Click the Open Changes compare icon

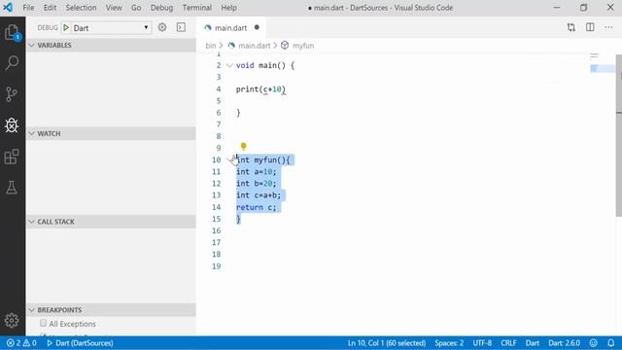pyautogui.click(x=571, y=27)
